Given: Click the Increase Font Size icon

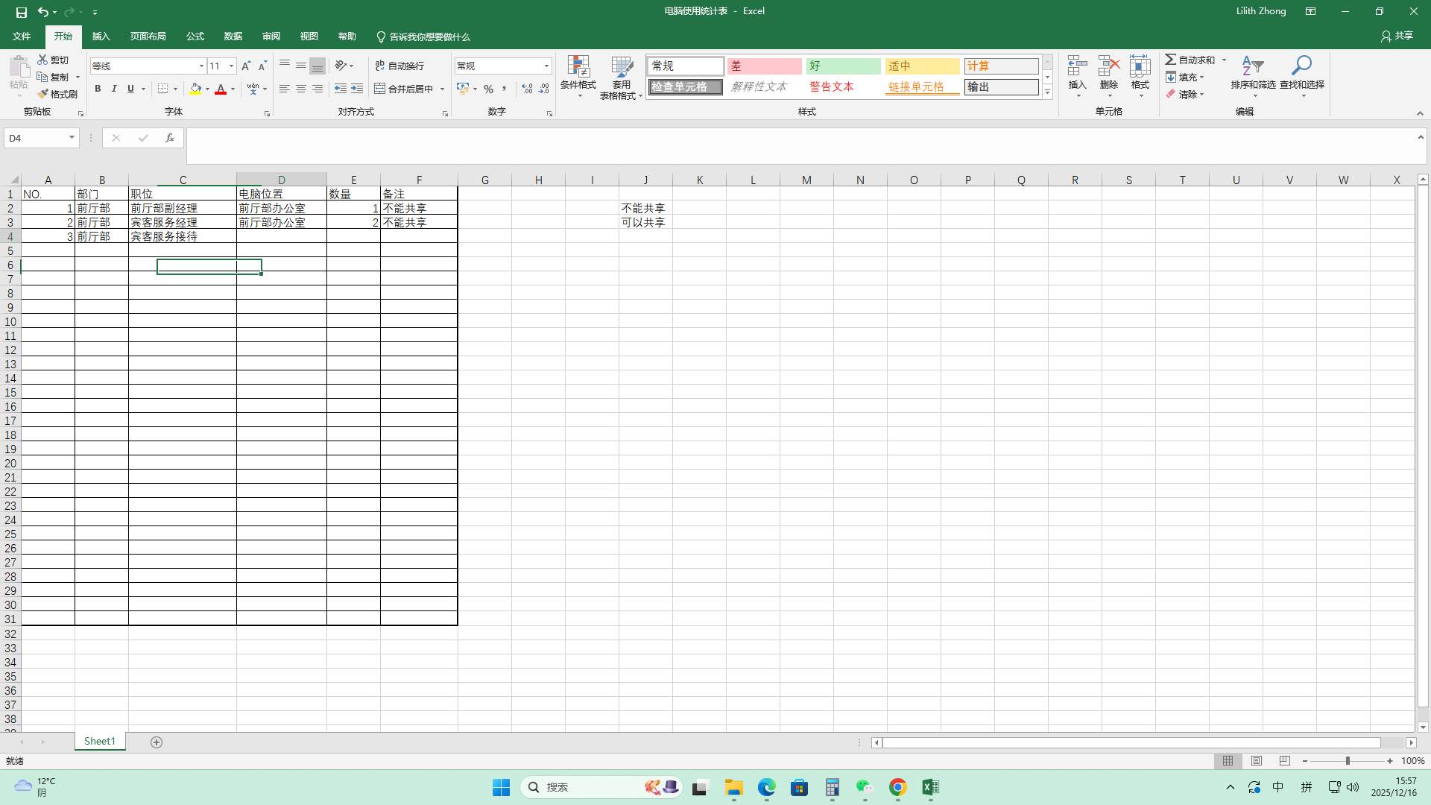Looking at the screenshot, I should pos(246,66).
